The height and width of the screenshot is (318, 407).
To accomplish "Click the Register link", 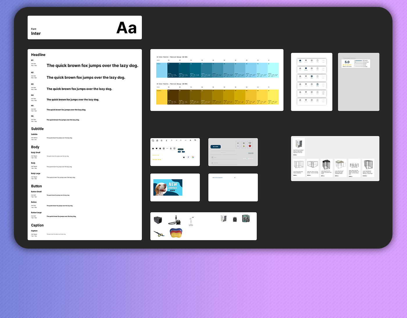I will [x=251, y=153].
